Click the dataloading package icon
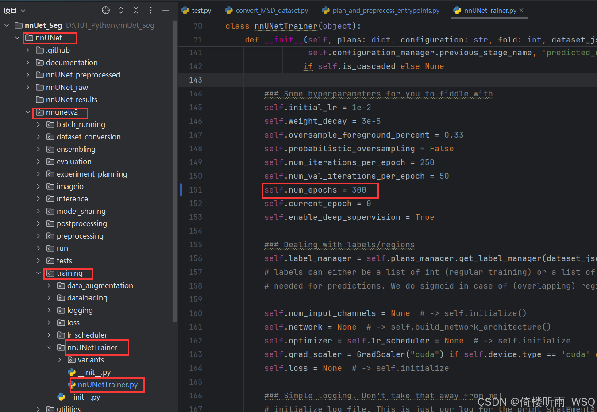This screenshot has height=412, width=597. click(x=61, y=298)
